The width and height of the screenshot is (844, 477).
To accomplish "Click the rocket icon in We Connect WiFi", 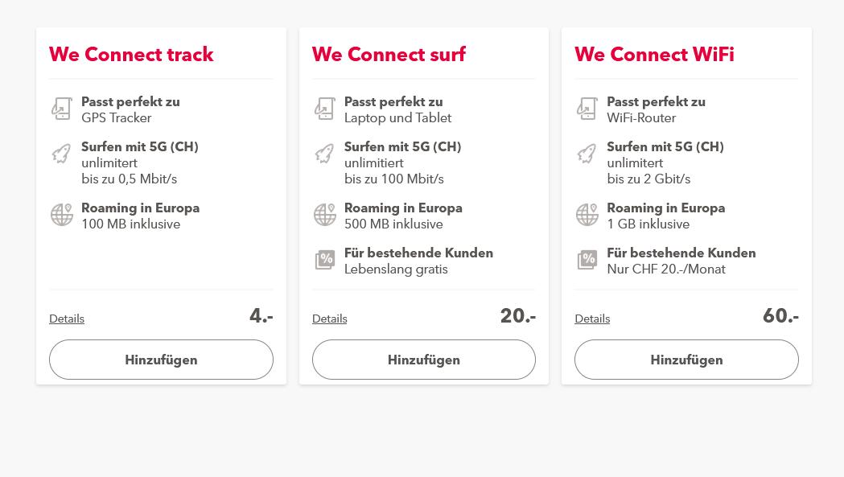I will (x=587, y=154).
